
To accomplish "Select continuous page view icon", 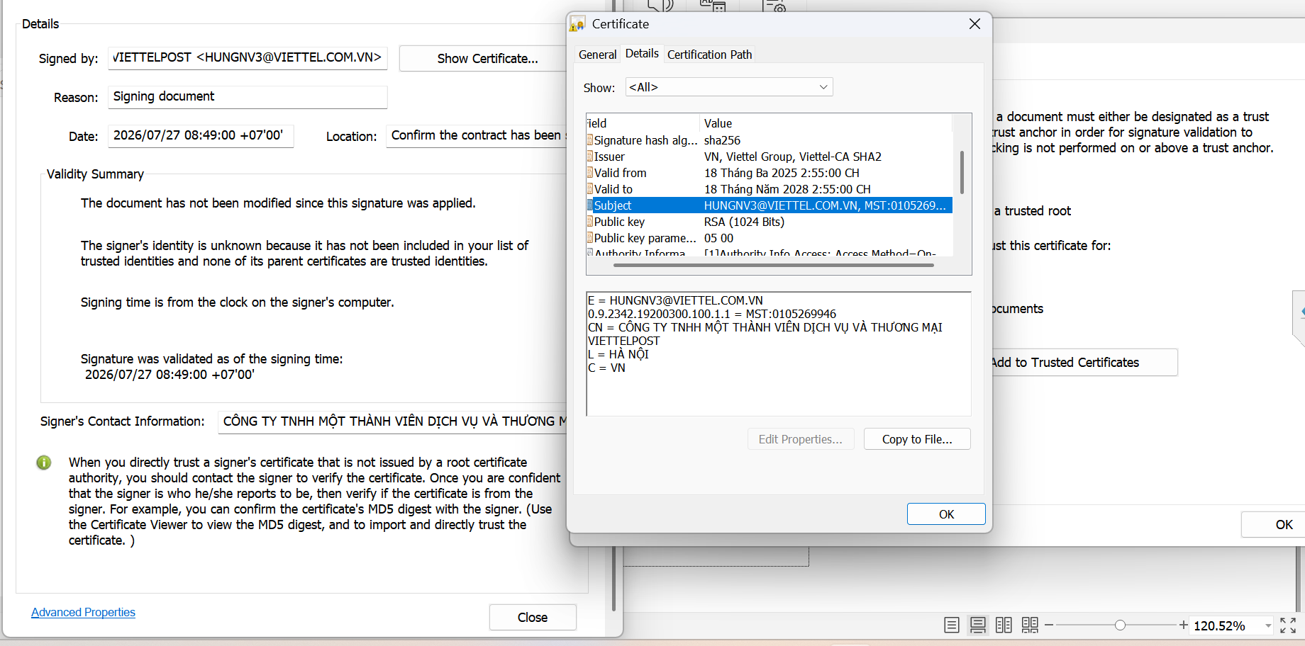I will 978,625.
